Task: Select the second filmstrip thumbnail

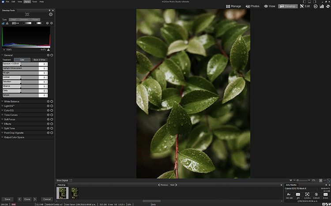Action: coord(75,193)
